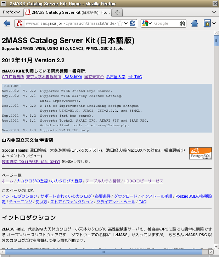Screen dimensions: 219x257
Task: Reload the page with the refresh icon
Action: 133,23
